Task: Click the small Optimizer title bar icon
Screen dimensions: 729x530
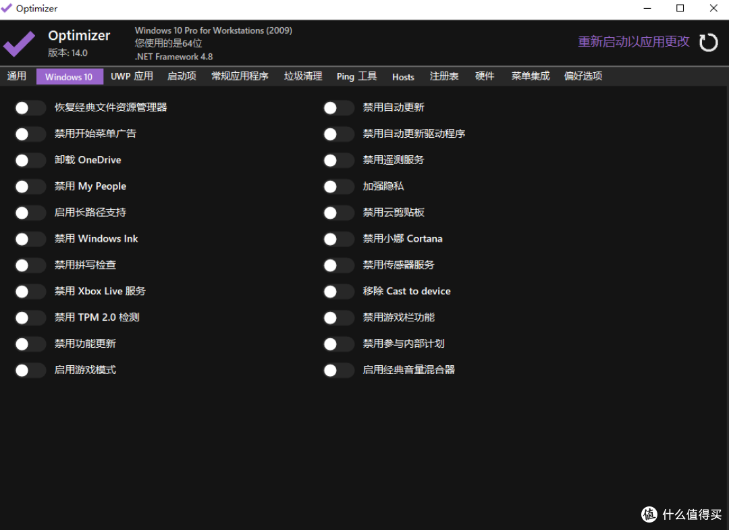Action: point(6,8)
